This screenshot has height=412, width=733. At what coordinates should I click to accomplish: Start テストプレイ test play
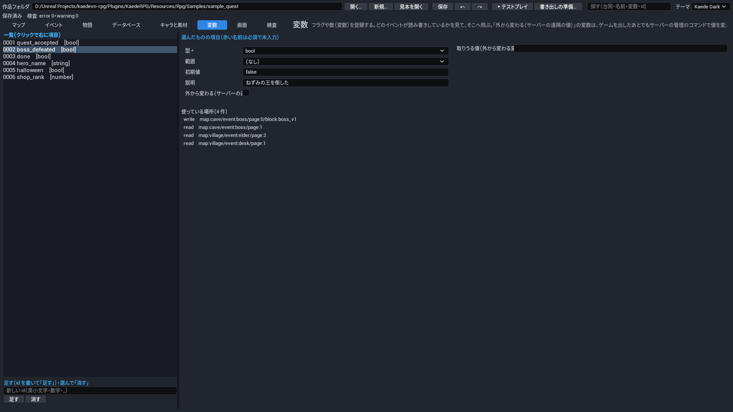[512, 6]
